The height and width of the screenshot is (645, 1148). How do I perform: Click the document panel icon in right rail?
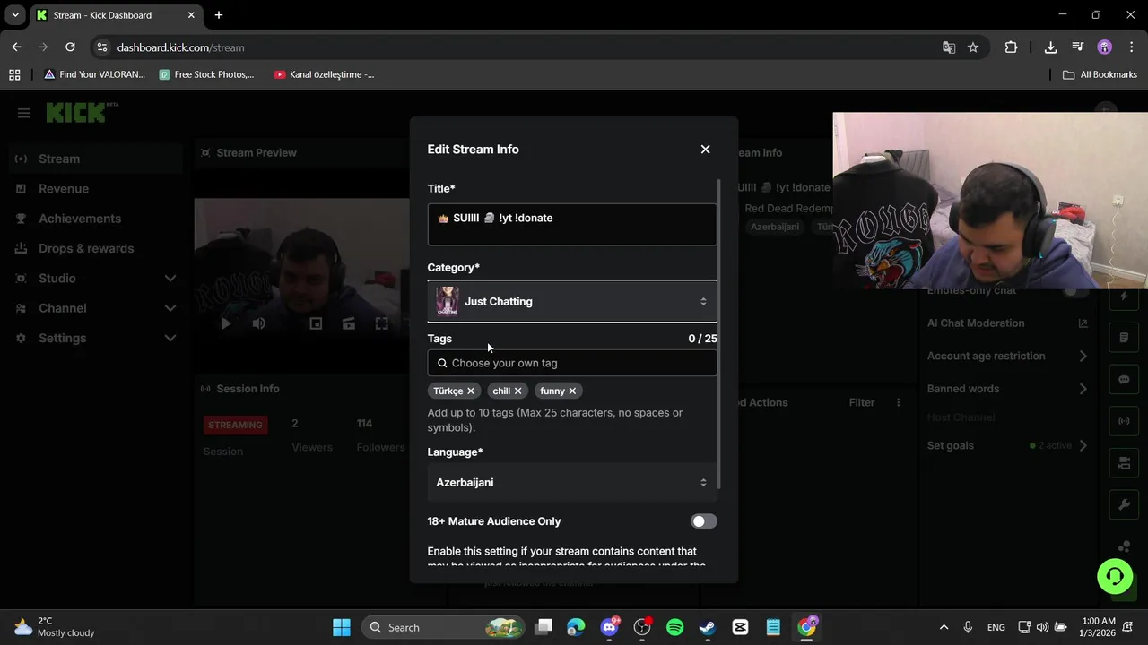(x=1124, y=338)
